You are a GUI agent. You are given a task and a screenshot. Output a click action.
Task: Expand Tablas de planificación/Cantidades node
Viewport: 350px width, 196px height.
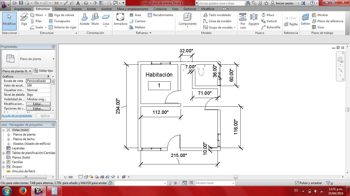[4, 153]
